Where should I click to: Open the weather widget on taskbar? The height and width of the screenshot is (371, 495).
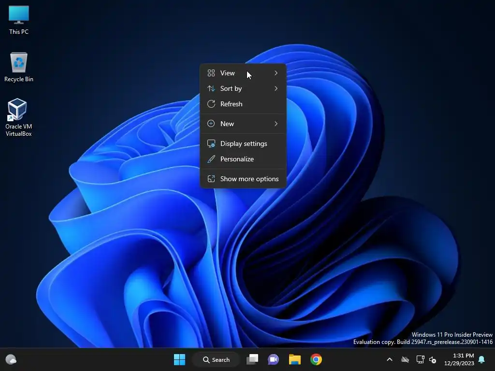click(x=11, y=359)
